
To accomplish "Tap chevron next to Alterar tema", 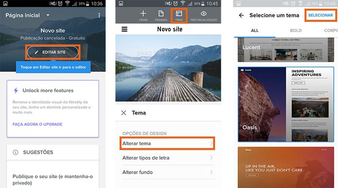I will (211, 143).
